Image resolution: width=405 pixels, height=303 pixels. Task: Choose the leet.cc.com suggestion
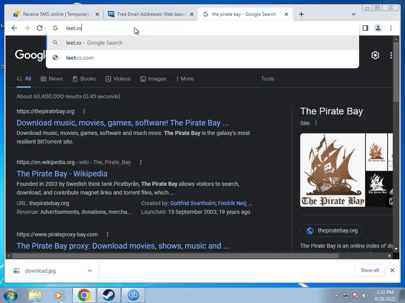pyautogui.click(x=202, y=58)
